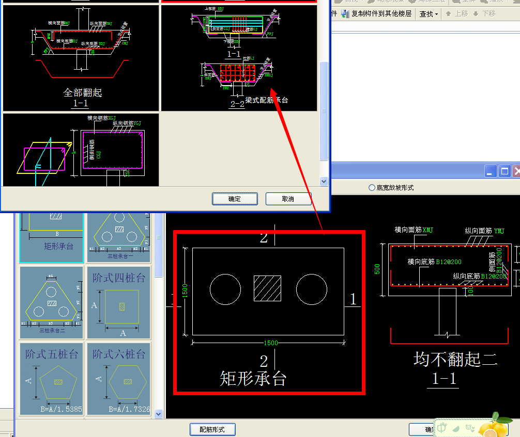Maximize the inner window with the blue title bar
Viewport: 520px width, 437px height.
click(x=504, y=171)
